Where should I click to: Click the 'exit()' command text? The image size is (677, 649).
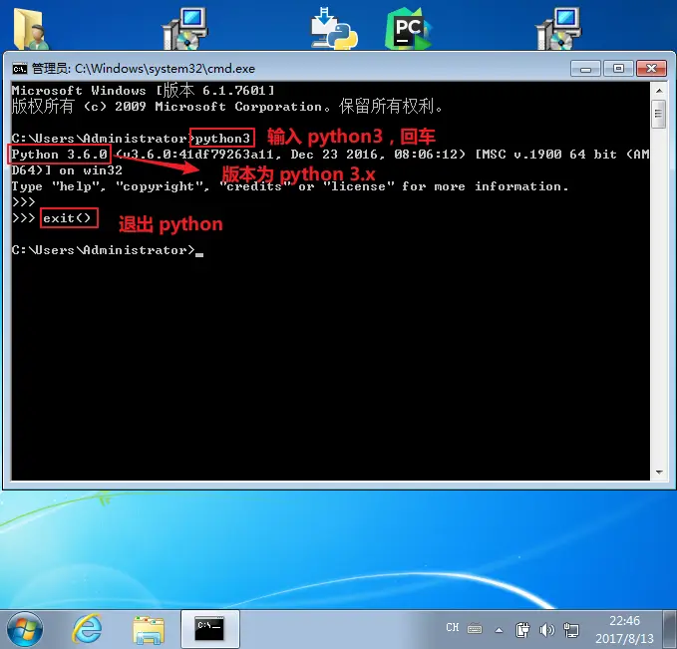point(67,218)
